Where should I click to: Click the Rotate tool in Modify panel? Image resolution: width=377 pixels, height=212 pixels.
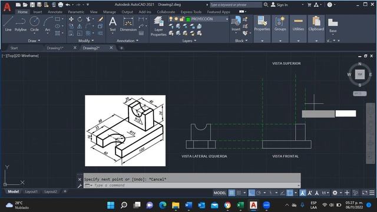point(80,19)
